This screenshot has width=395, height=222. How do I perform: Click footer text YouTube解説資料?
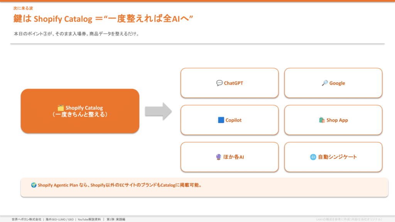(x=89, y=219)
